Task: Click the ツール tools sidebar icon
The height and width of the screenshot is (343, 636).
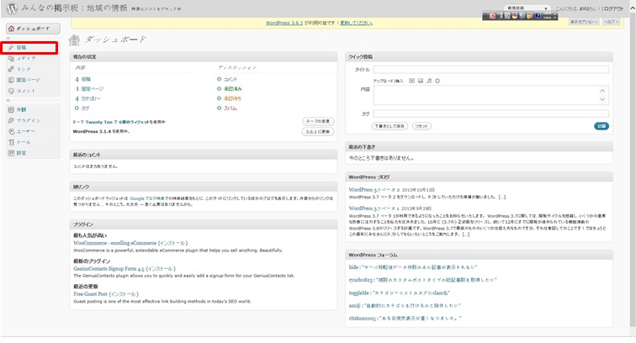Action: (x=11, y=142)
